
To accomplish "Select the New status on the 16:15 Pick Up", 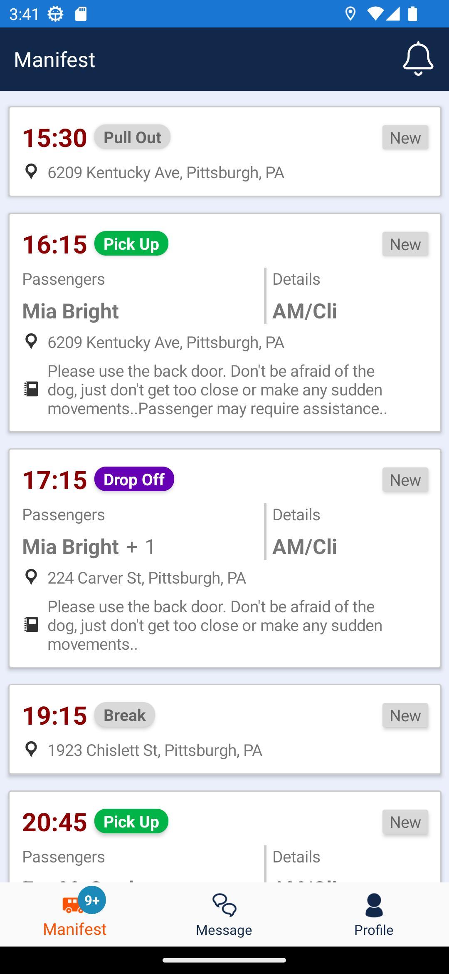I will click(x=405, y=244).
